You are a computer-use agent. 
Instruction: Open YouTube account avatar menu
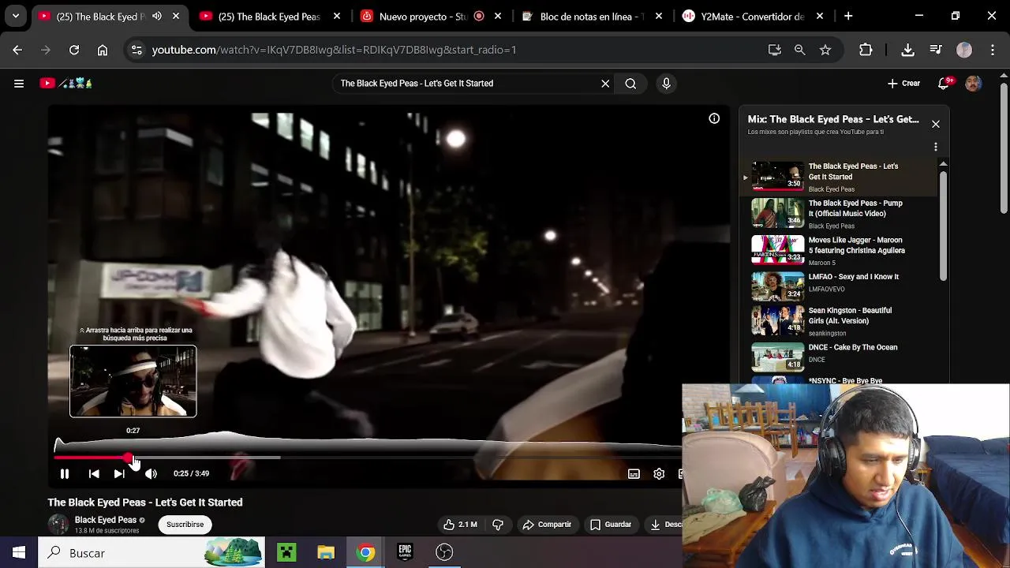[x=973, y=83]
